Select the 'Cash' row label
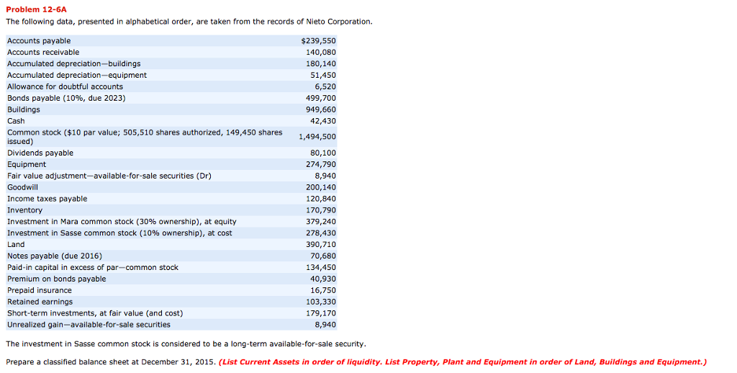Viewport: 737px width, 373px height. click(16, 121)
